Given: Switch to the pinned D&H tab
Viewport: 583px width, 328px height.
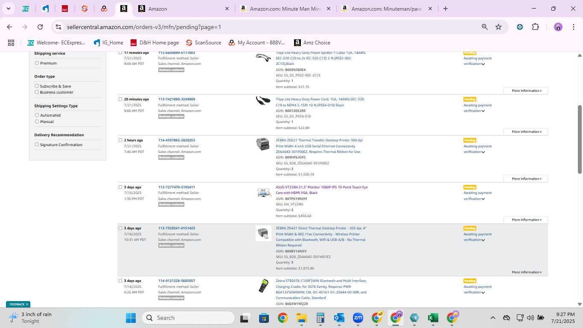Looking at the screenshot, I should pyautogui.click(x=65, y=9).
